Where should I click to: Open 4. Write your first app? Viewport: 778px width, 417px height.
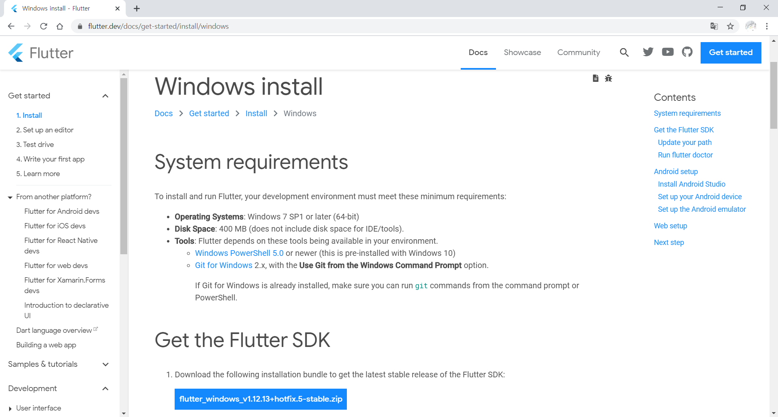tap(50, 159)
